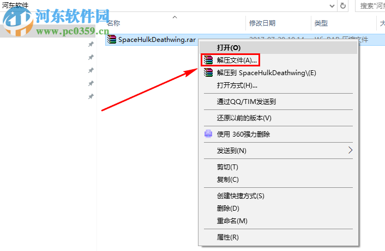
Task: Select 删除(D) from the context menu
Action: [x=279, y=208]
